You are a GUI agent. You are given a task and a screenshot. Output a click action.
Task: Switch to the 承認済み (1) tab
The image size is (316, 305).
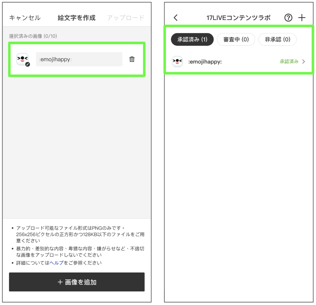[192, 39]
